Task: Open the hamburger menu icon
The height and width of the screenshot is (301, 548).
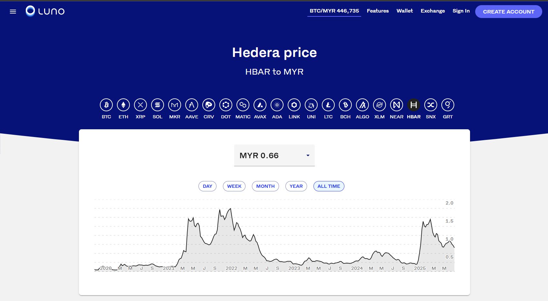Action: pyautogui.click(x=13, y=12)
